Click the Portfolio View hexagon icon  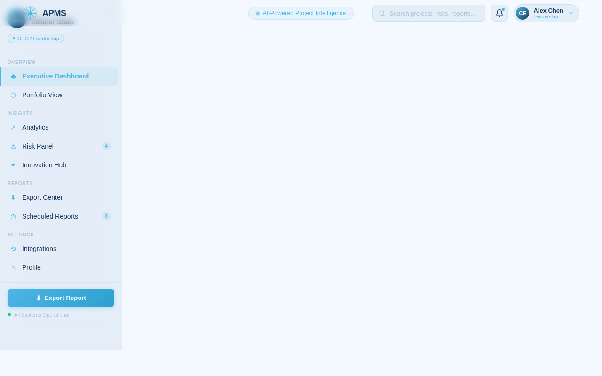click(x=13, y=95)
